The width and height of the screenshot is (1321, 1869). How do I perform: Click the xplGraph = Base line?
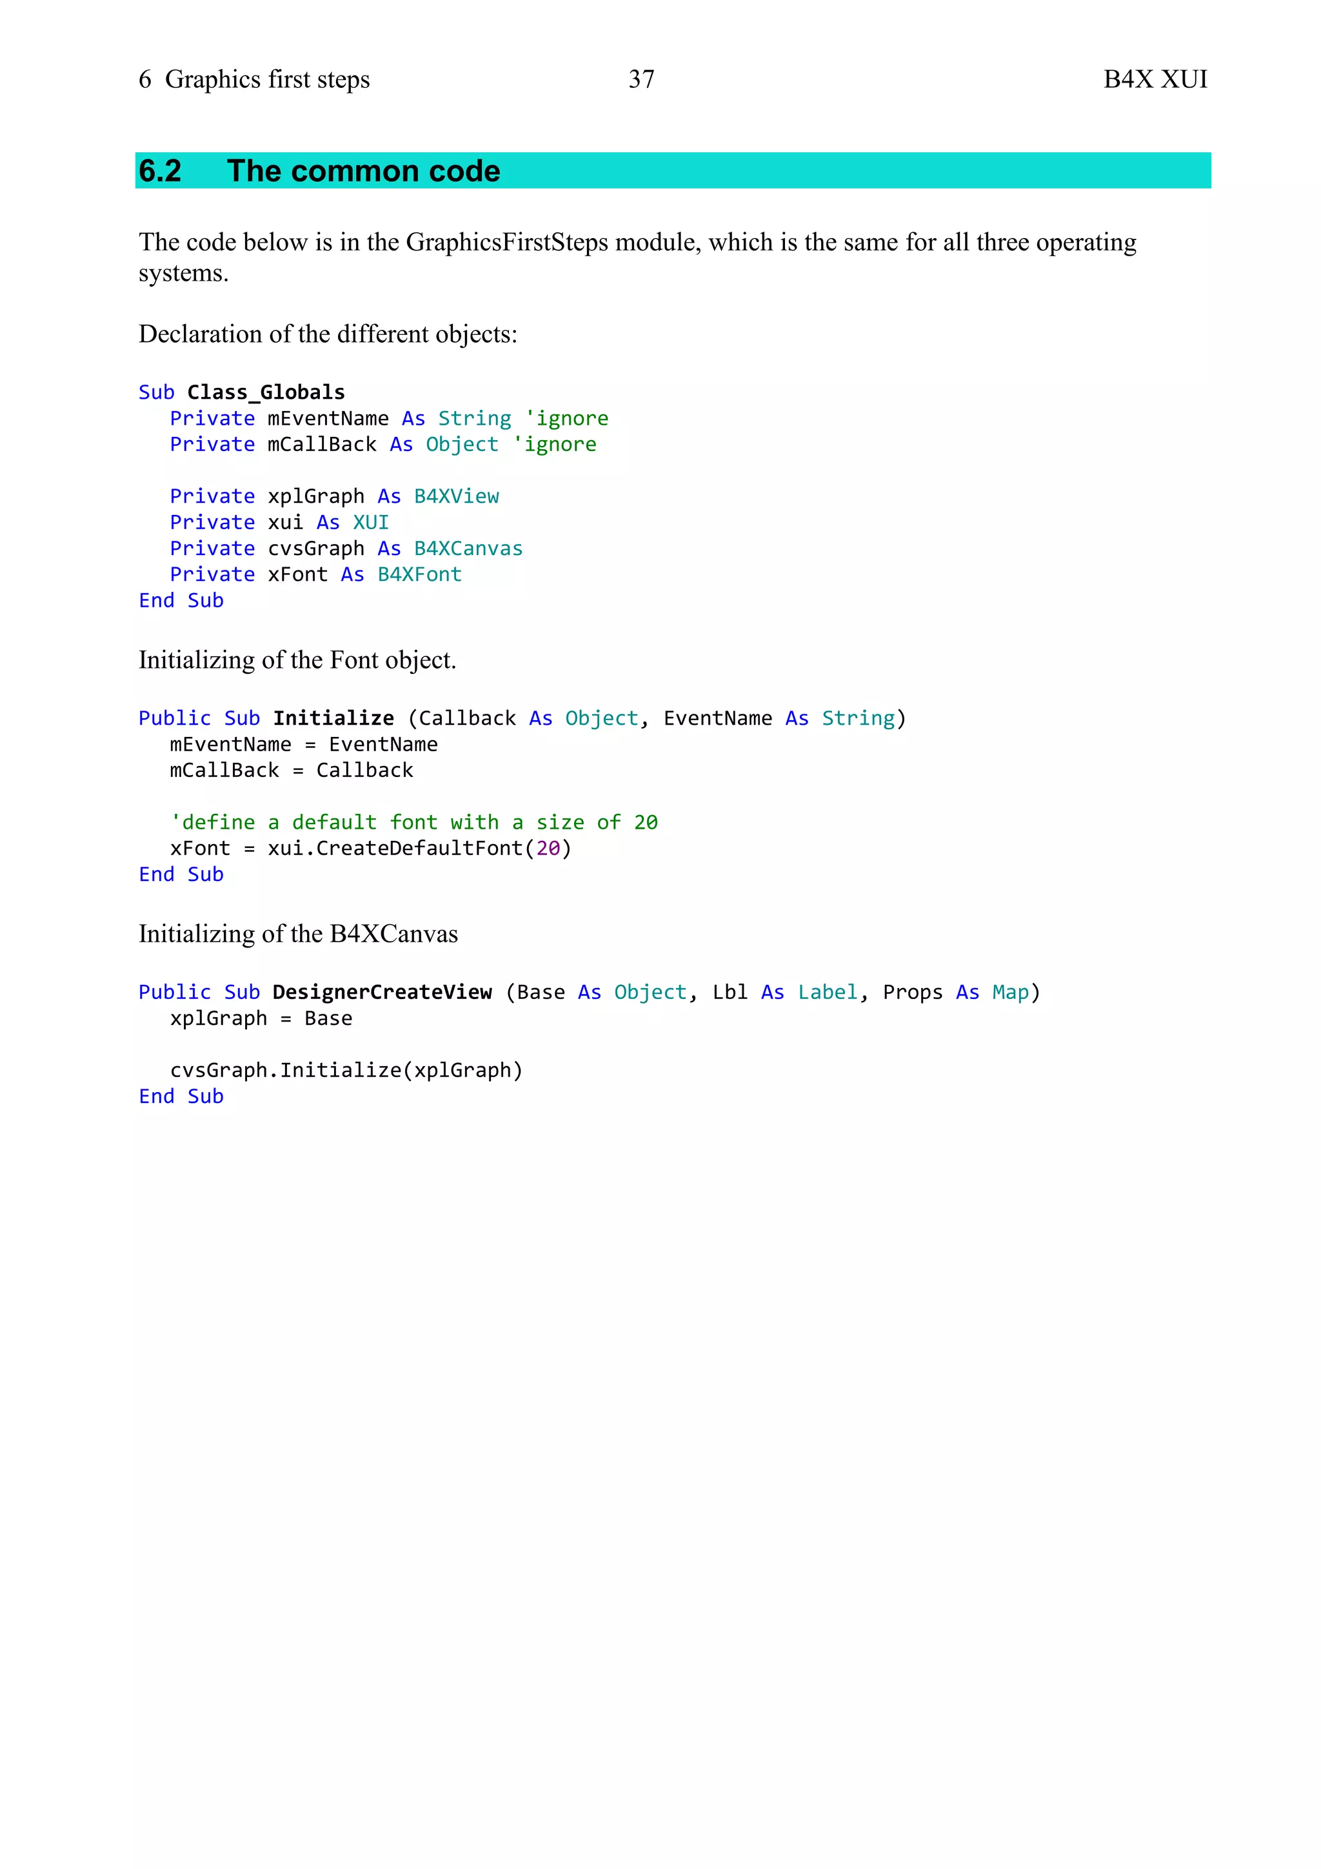pyautogui.click(x=261, y=1018)
